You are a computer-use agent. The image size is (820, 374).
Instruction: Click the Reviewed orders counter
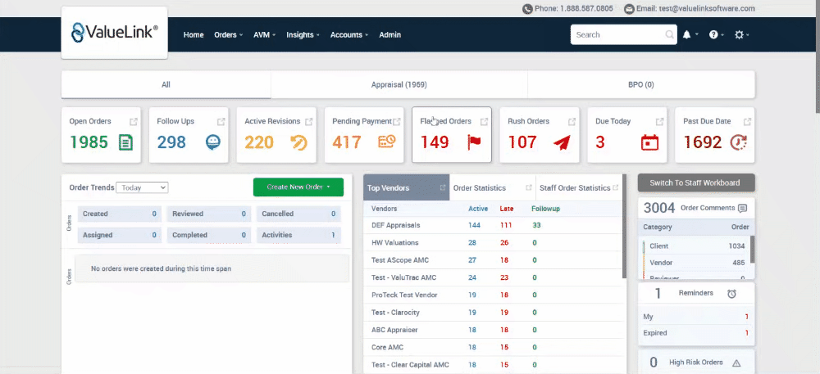tap(209, 214)
